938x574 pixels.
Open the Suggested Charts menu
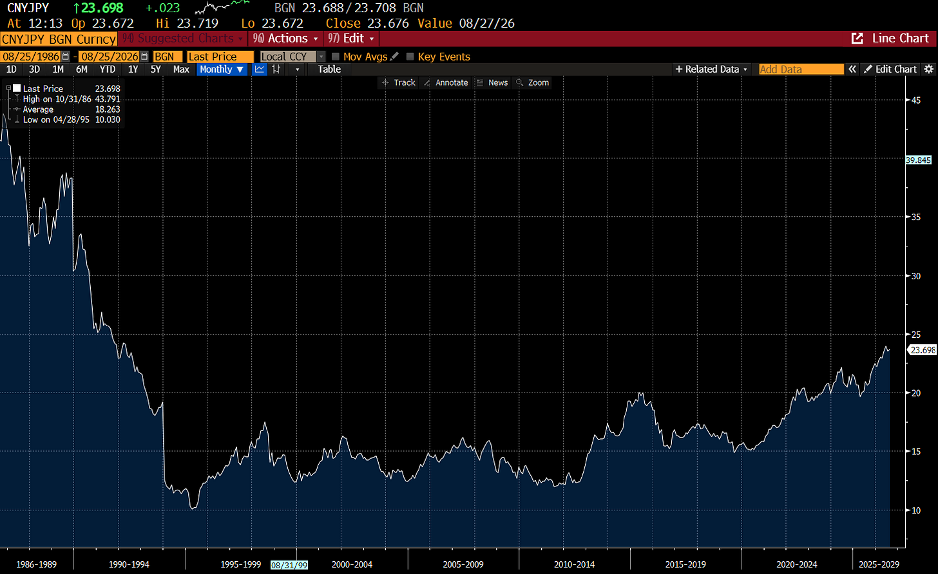pyautogui.click(x=183, y=39)
